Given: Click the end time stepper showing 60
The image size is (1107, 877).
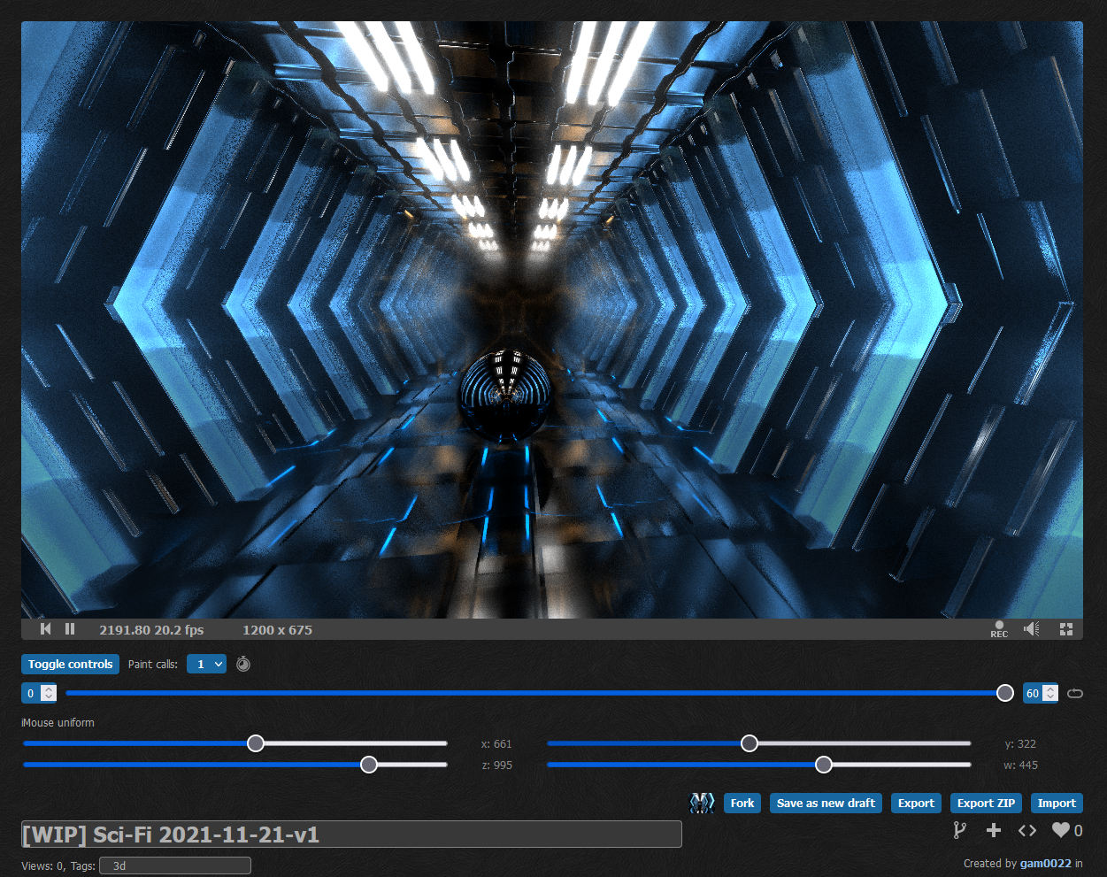Looking at the screenshot, I should pyautogui.click(x=1040, y=693).
